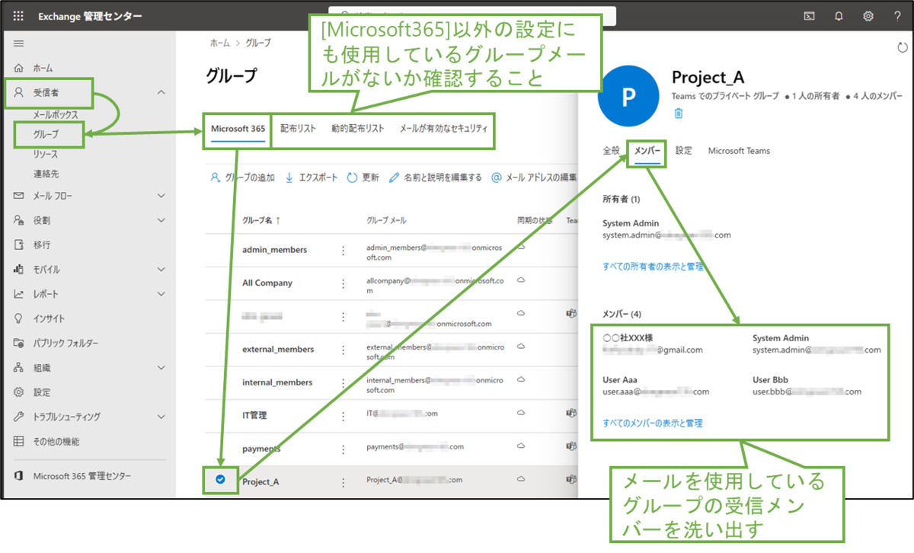Image resolution: width=914 pixels, height=553 pixels.
Task: Open Microsoft 365 管理センター link
Action: (x=81, y=475)
